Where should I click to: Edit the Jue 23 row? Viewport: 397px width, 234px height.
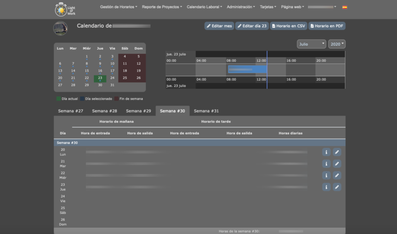[337, 187]
